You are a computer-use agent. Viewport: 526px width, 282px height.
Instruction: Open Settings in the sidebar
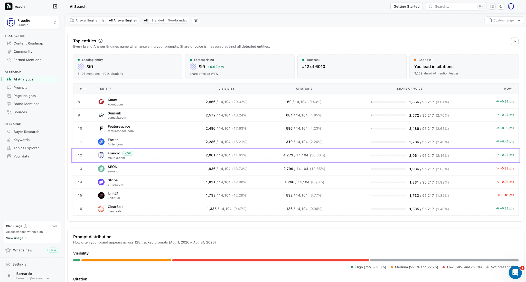pos(19,264)
